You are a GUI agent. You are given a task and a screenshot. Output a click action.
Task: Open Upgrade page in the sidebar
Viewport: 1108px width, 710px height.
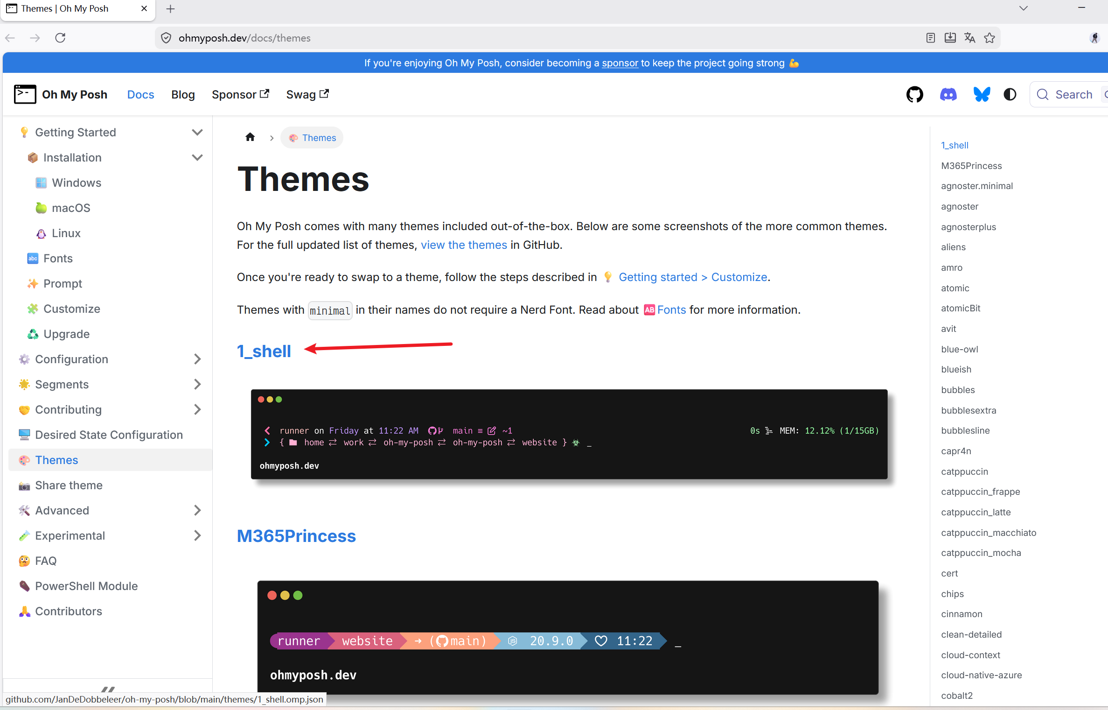click(x=66, y=334)
